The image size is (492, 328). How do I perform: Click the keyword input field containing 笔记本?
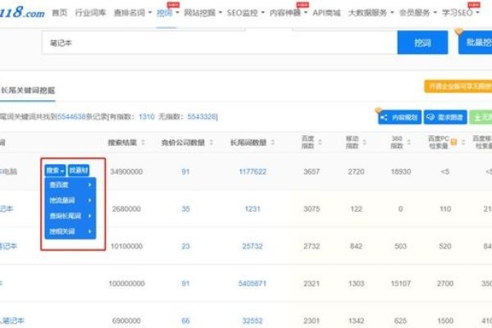point(219,43)
